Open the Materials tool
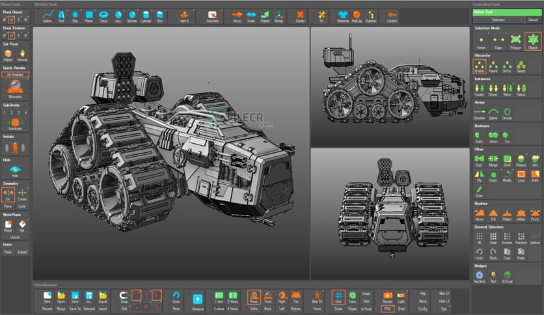Image resolution: width=544 pixels, height=315 pixels. click(x=342, y=15)
